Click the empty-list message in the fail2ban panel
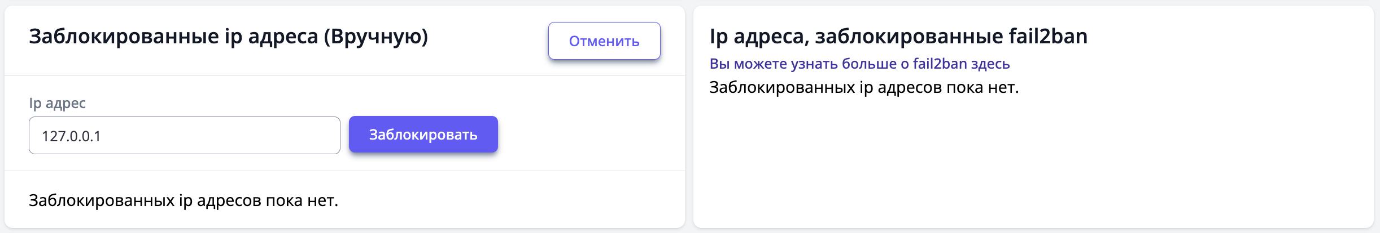Viewport: 1380px width, 233px height. click(863, 88)
